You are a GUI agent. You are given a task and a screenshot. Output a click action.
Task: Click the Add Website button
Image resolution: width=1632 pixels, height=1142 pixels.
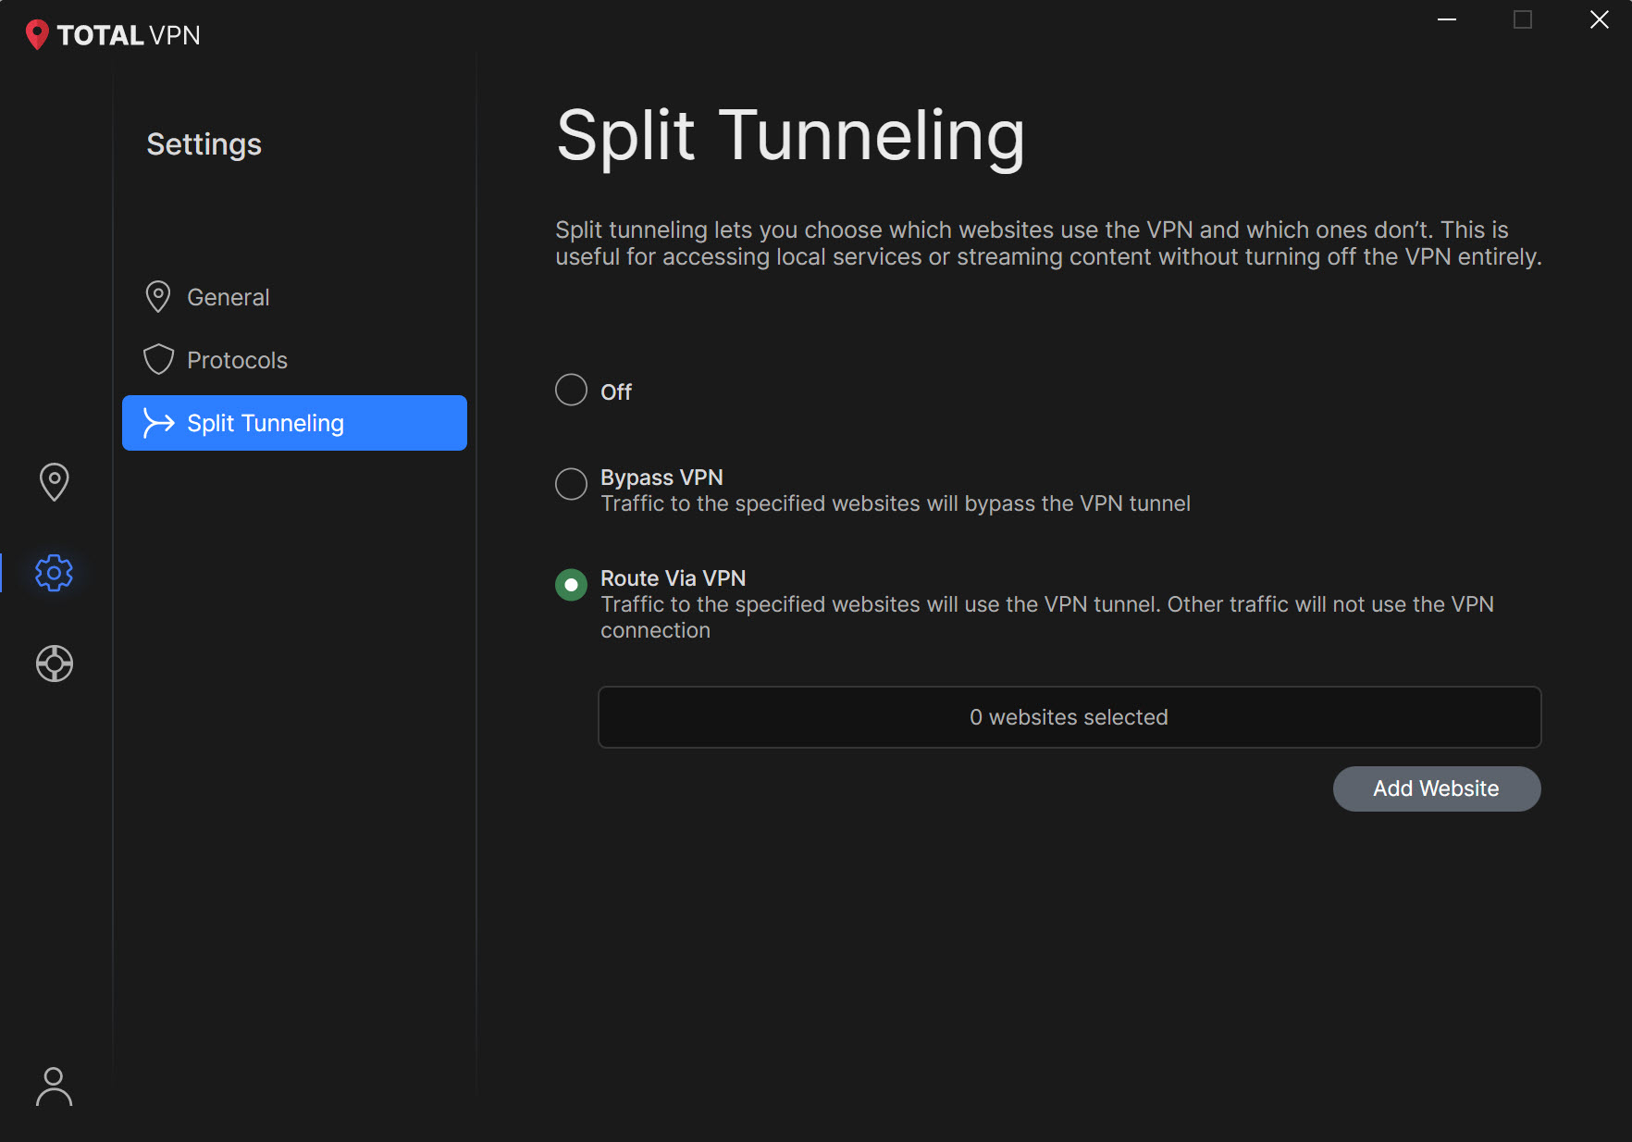tap(1437, 788)
